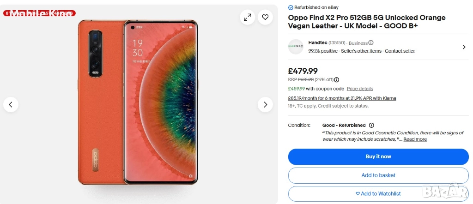This screenshot has height=204, width=473.
Task: Click the Contact seller link
Action: point(400,51)
